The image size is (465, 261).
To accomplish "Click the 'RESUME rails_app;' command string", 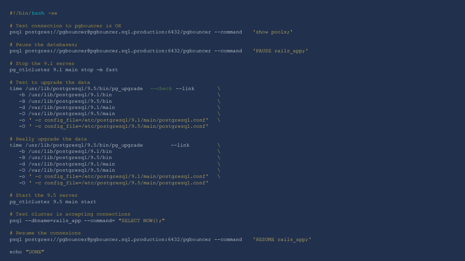I will pos(282,239).
